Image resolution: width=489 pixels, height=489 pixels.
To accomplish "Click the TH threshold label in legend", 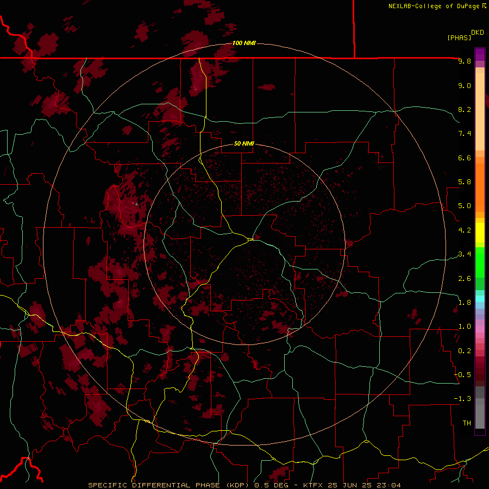I will coord(467,423).
